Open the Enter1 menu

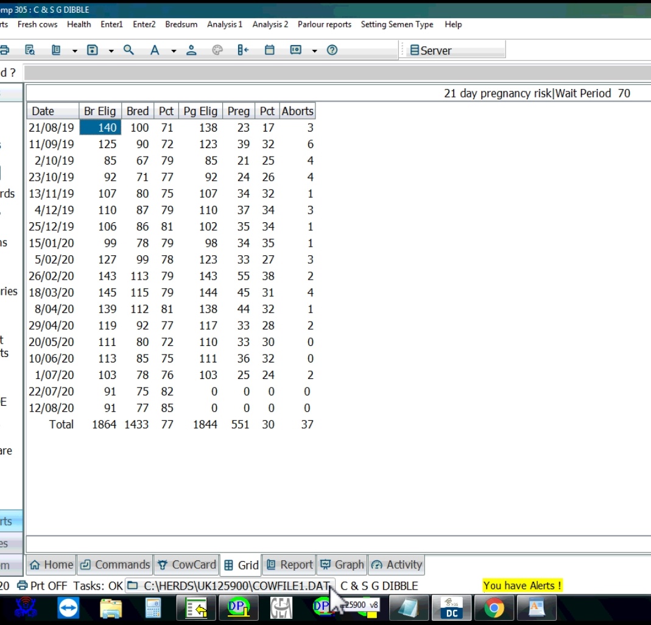pos(111,24)
